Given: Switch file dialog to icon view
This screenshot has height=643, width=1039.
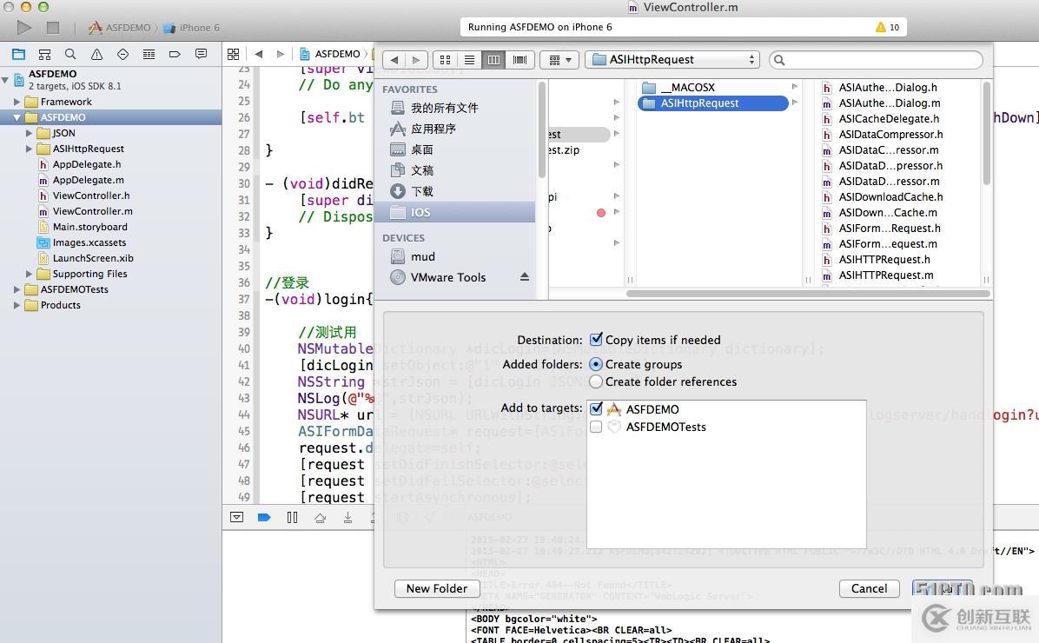Looking at the screenshot, I should (446, 60).
